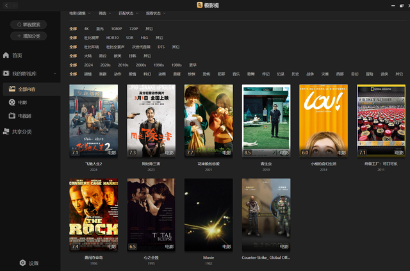Filter by 1080P resolution
The image size is (410, 271).
[x=117, y=29]
